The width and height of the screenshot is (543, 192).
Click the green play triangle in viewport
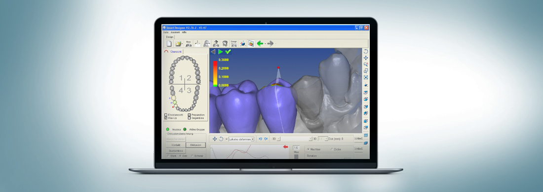[220, 52]
